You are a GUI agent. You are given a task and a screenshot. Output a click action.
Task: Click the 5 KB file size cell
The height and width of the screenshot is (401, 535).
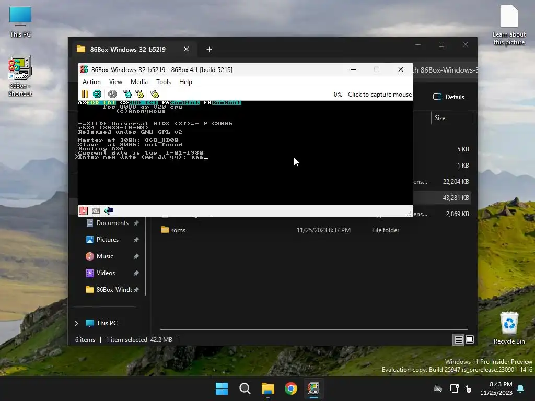pyautogui.click(x=463, y=149)
